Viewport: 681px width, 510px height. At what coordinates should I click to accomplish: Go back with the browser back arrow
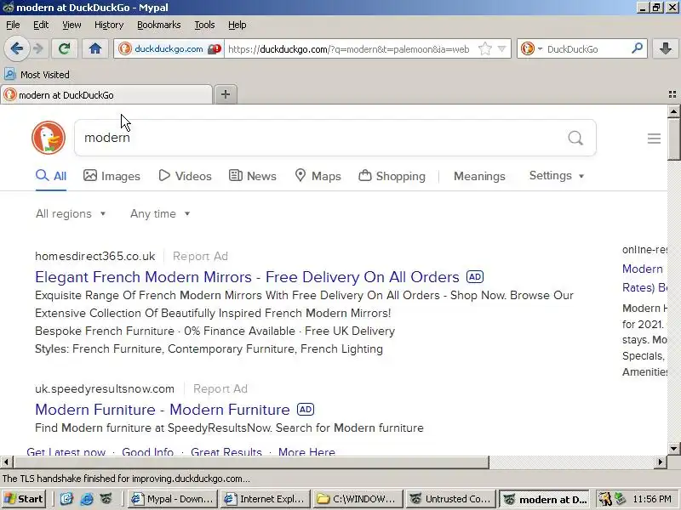coord(16,48)
